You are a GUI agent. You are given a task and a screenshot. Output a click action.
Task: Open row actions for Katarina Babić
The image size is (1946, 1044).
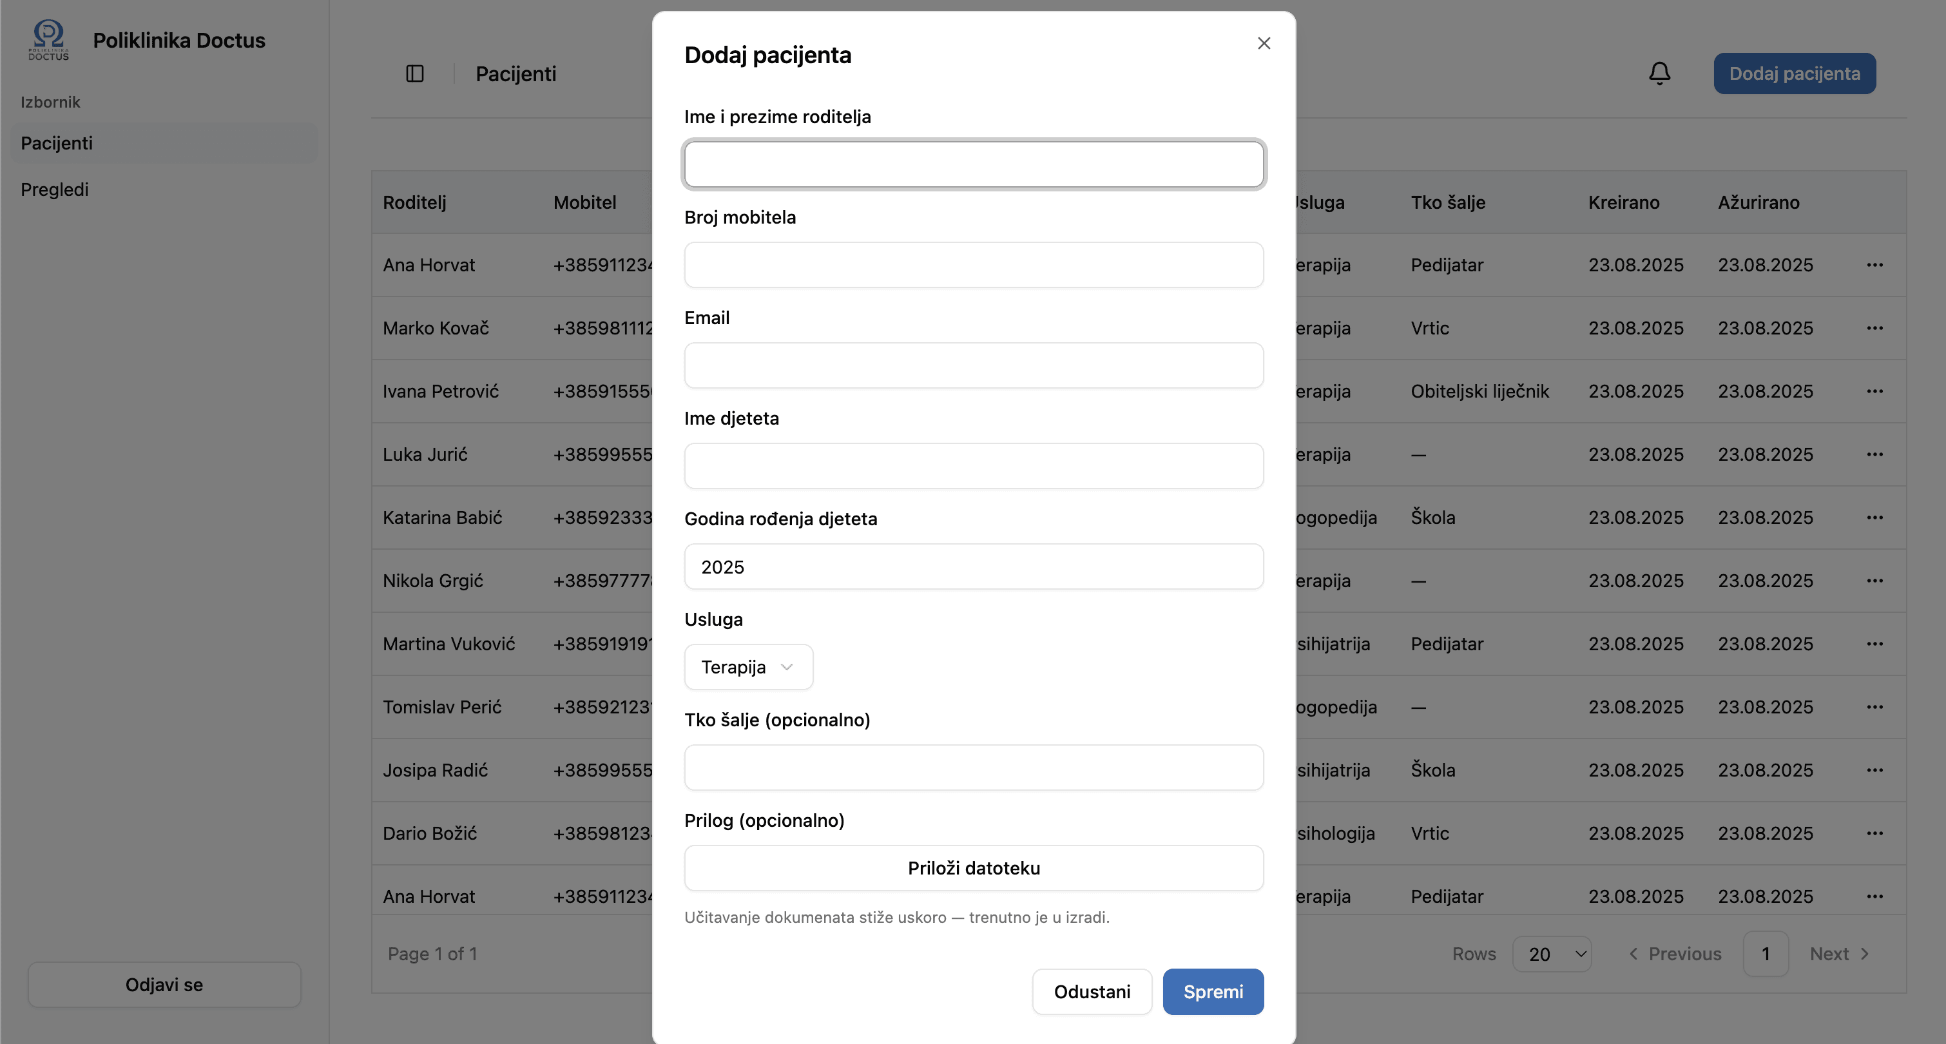click(x=1874, y=517)
